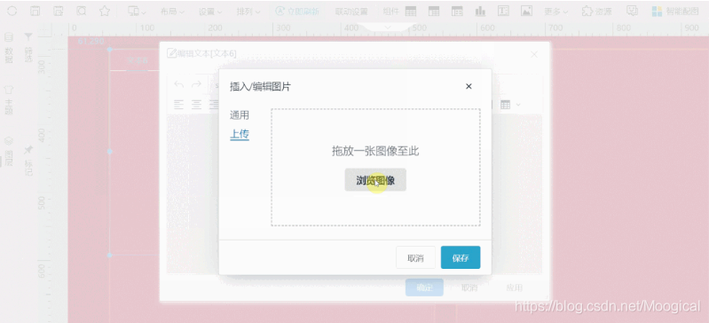
Task: Insert the third table component icon
Action: (x=457, y=12)
